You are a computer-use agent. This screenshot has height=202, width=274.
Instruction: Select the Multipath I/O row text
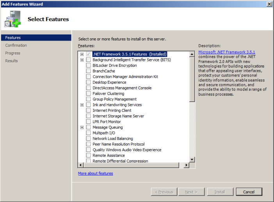(x=104, y=133)
